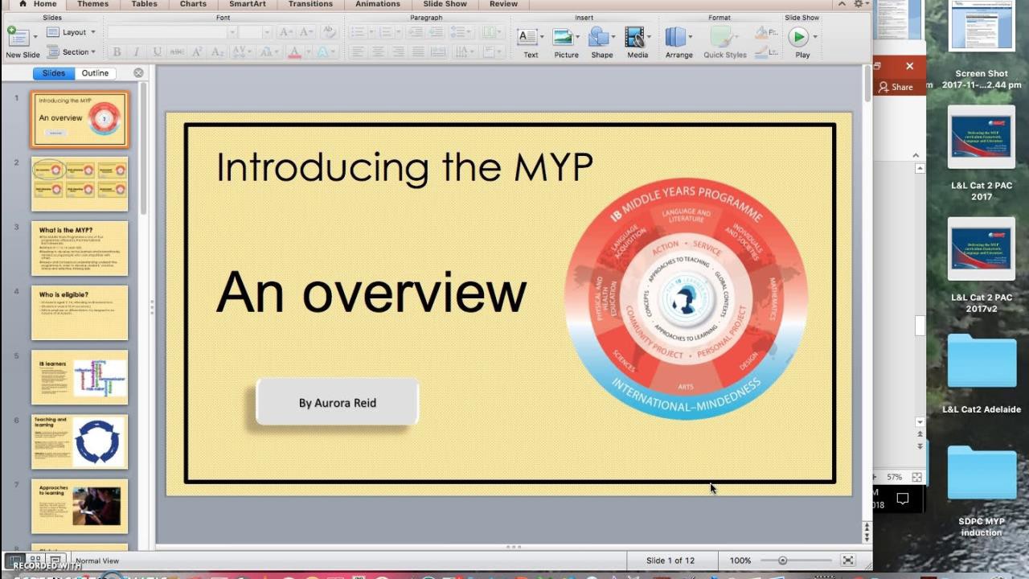The width and height of the screenshot is (1029, 579).
Task: Open the Slide Show ribbon tab
Action: click(x=445, y=4)
